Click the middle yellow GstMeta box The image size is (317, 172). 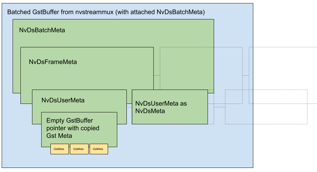(x=79, y=149)
